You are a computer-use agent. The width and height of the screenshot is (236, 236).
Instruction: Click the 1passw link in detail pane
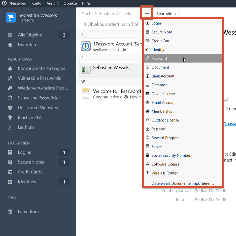click(230, 124)
